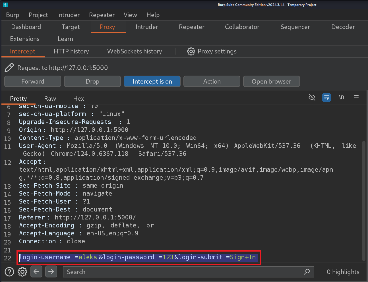Viewport: 368px width, 282px height.
Task: Open the Action menu button
Action: coord(212,81)
